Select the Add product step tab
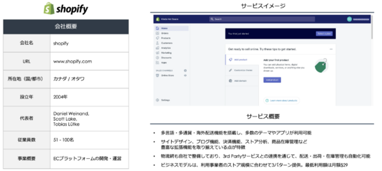The image size is (382, 171). pyautogui.click(x=242, y=60)
